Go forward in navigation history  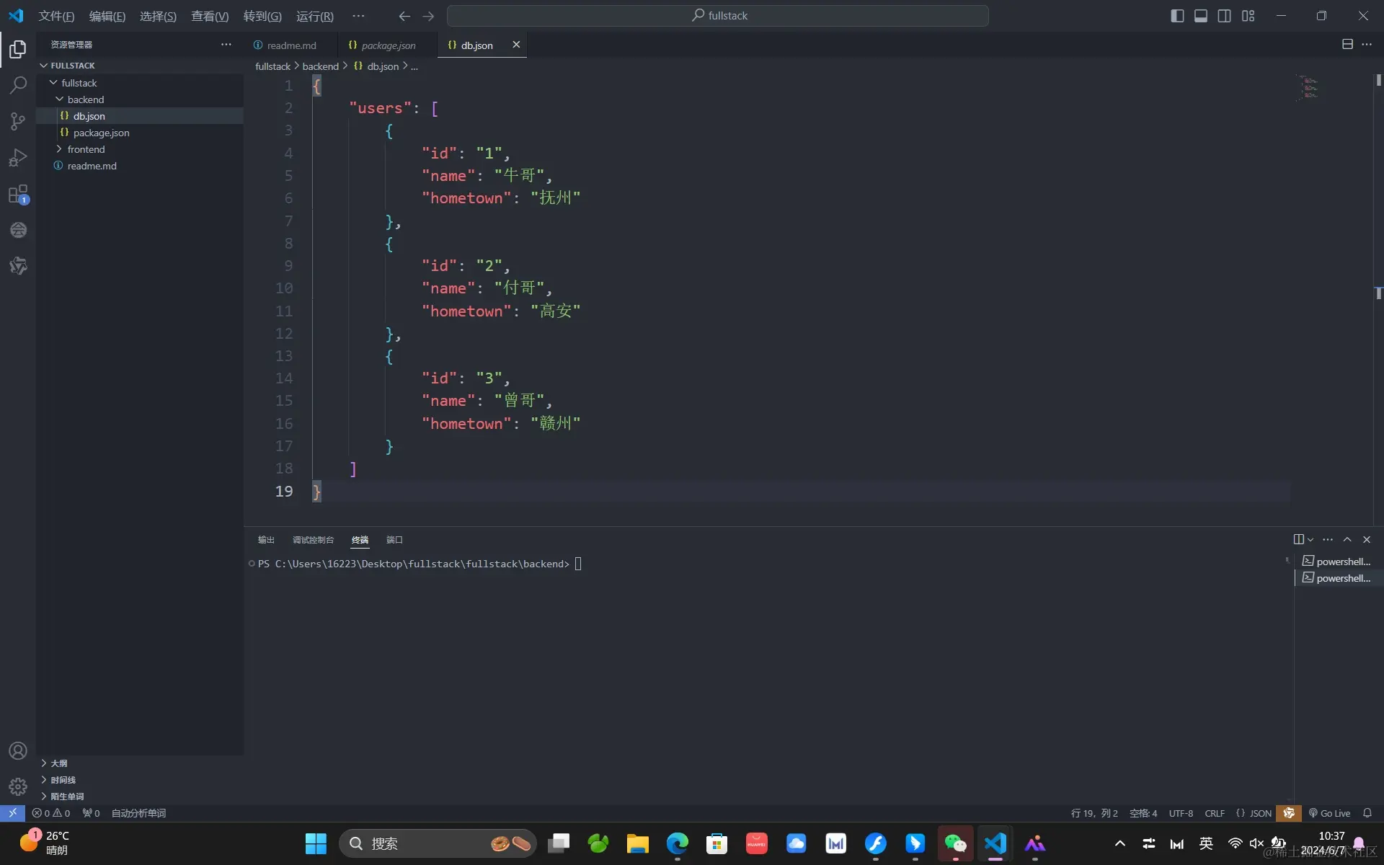pyautogui.click(x=428, y=16)
